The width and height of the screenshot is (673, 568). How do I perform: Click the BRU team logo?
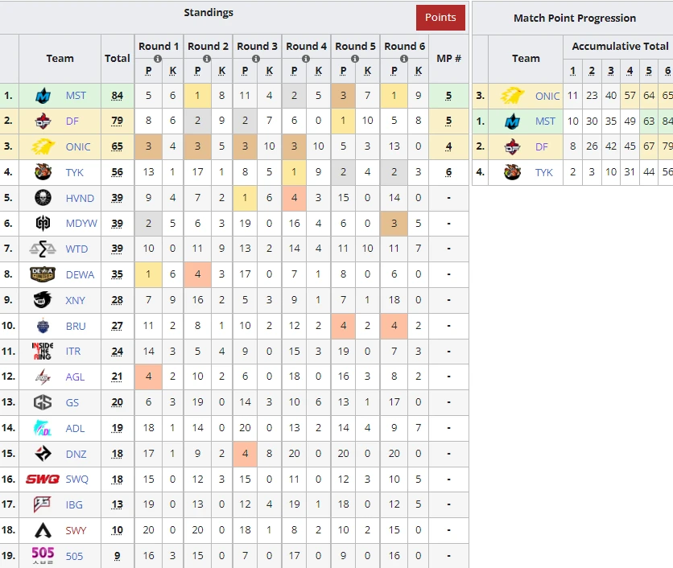(x=43, y=326)
